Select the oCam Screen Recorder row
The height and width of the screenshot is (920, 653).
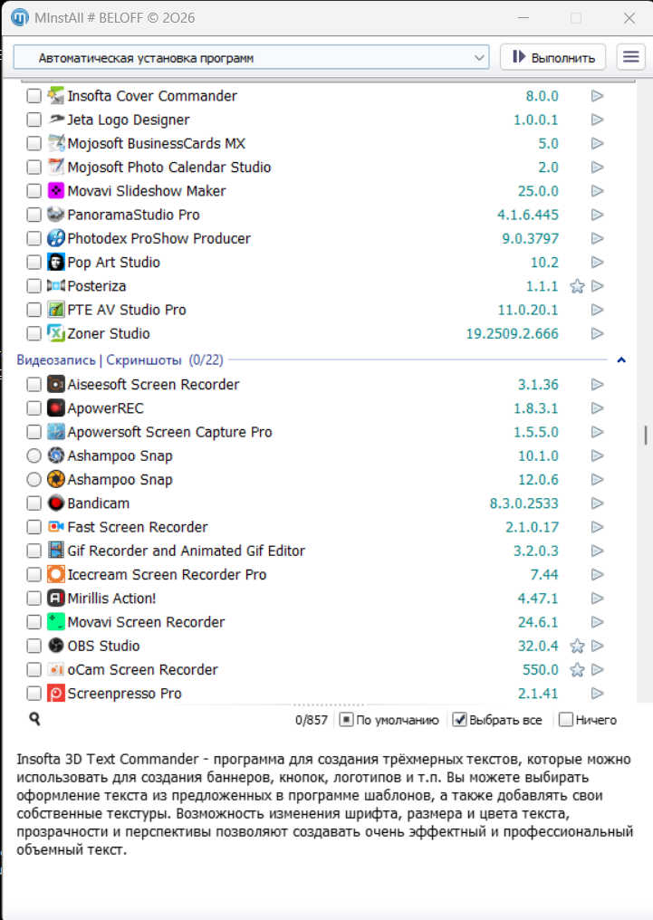(x=317, y=669)
